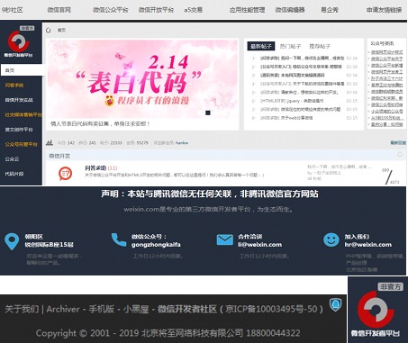Collapse the 微信开发 forum section

coord(400,154)
